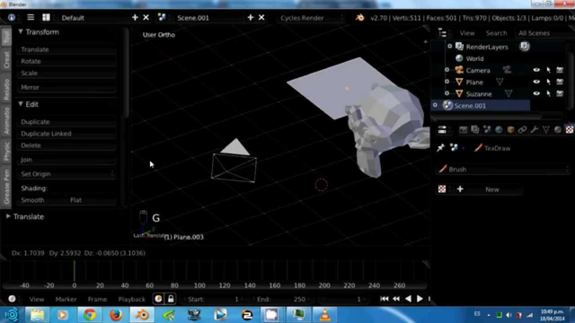Click the mesh data triangle on Suzanne row
The image size is (575, 323).
click(509, 93)
